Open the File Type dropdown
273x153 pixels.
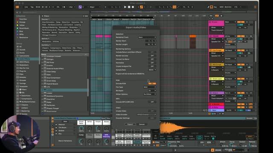point(150,87)
